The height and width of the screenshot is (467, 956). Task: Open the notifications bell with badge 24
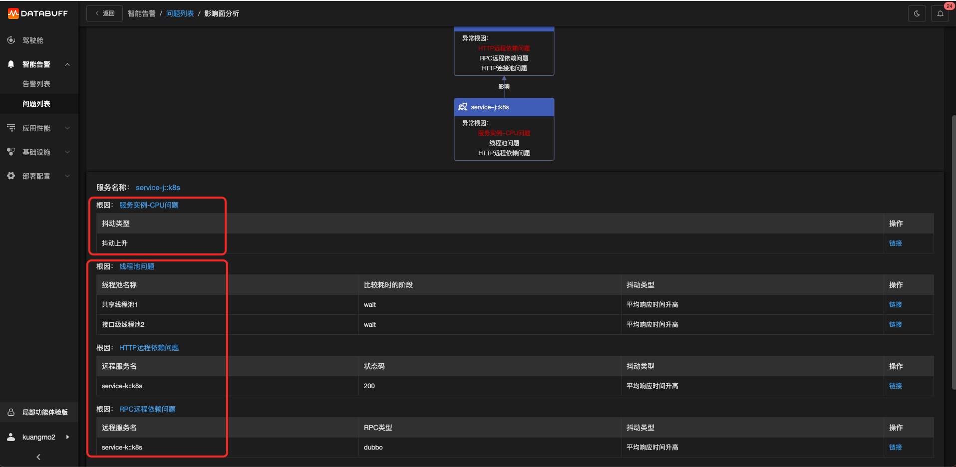coord(940,13)
